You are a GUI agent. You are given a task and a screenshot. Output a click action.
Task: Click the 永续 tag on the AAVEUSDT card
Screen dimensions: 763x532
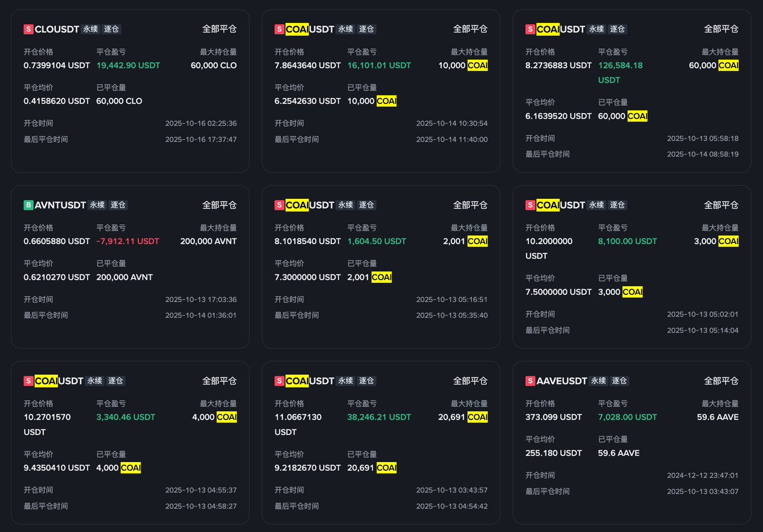(x=598, y=381)
